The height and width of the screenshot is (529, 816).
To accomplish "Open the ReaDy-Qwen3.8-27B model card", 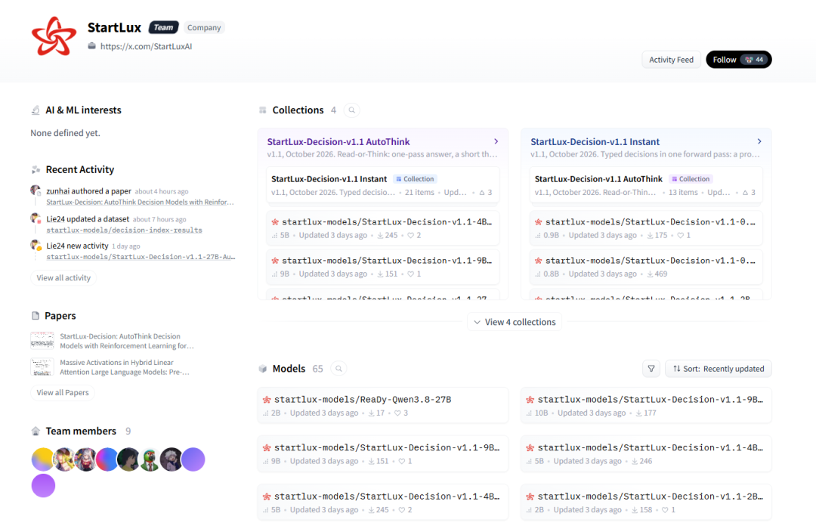I will tap(382, 406).
